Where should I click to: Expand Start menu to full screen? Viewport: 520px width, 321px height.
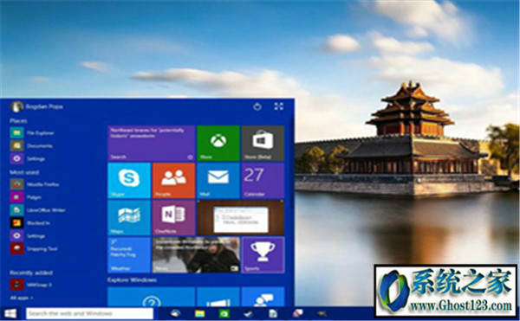pyautogui.click(x=278, y=106)
